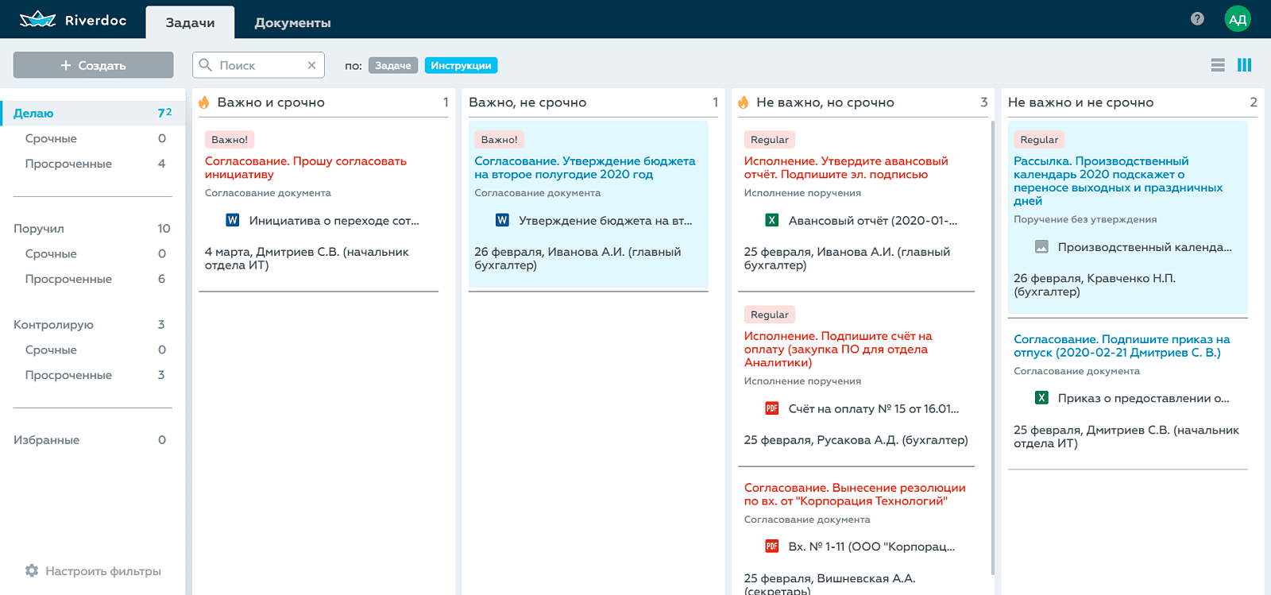Toggle search by Инструкции filter

(461, 65)
